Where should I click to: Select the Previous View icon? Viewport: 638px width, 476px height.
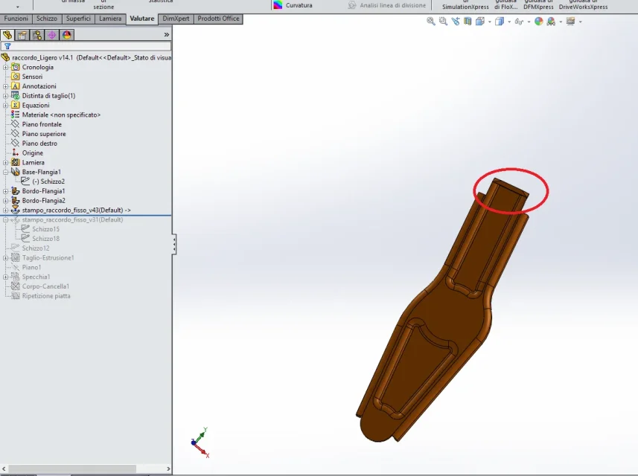[x=456, y=21]
